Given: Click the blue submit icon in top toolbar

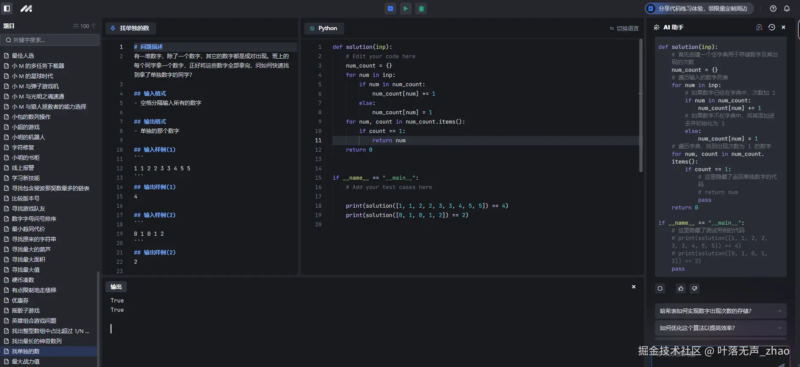Looking at the screenshot, I should [x=390, y=8].
